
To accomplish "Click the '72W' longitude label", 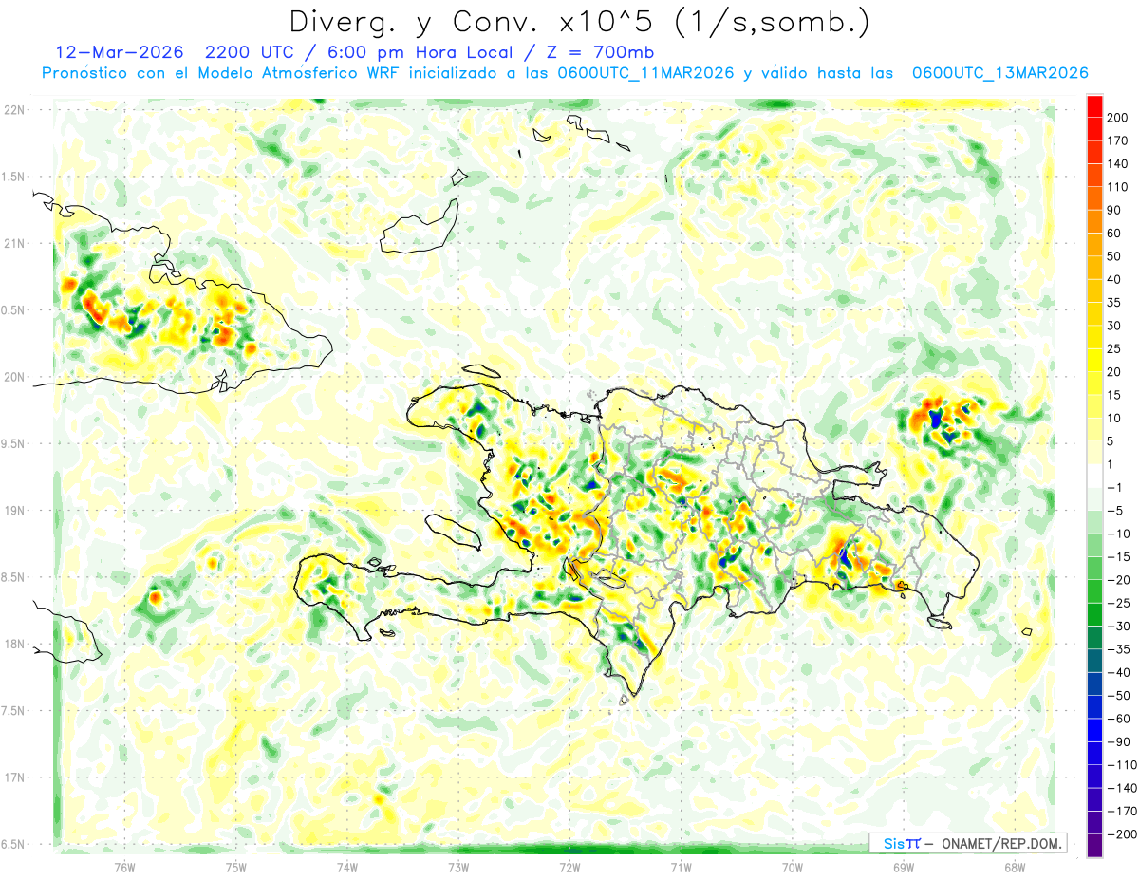I will pyautogui.click(x=569, y=866).
